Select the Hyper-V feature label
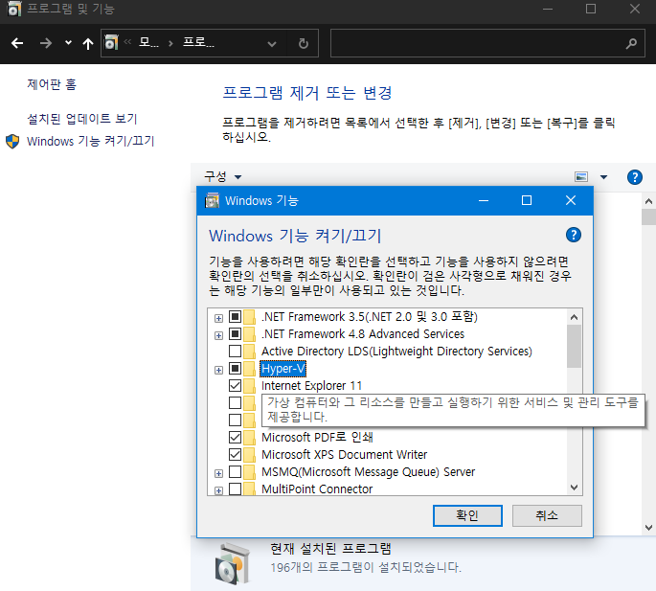Viewport: 656px width, 591px height. point(283,369)
